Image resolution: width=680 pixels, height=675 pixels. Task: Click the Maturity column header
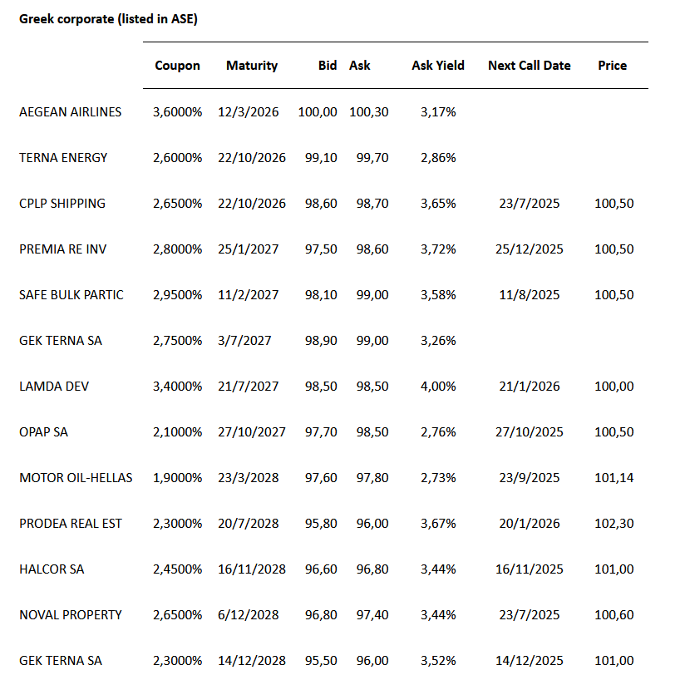click(252, 66)
